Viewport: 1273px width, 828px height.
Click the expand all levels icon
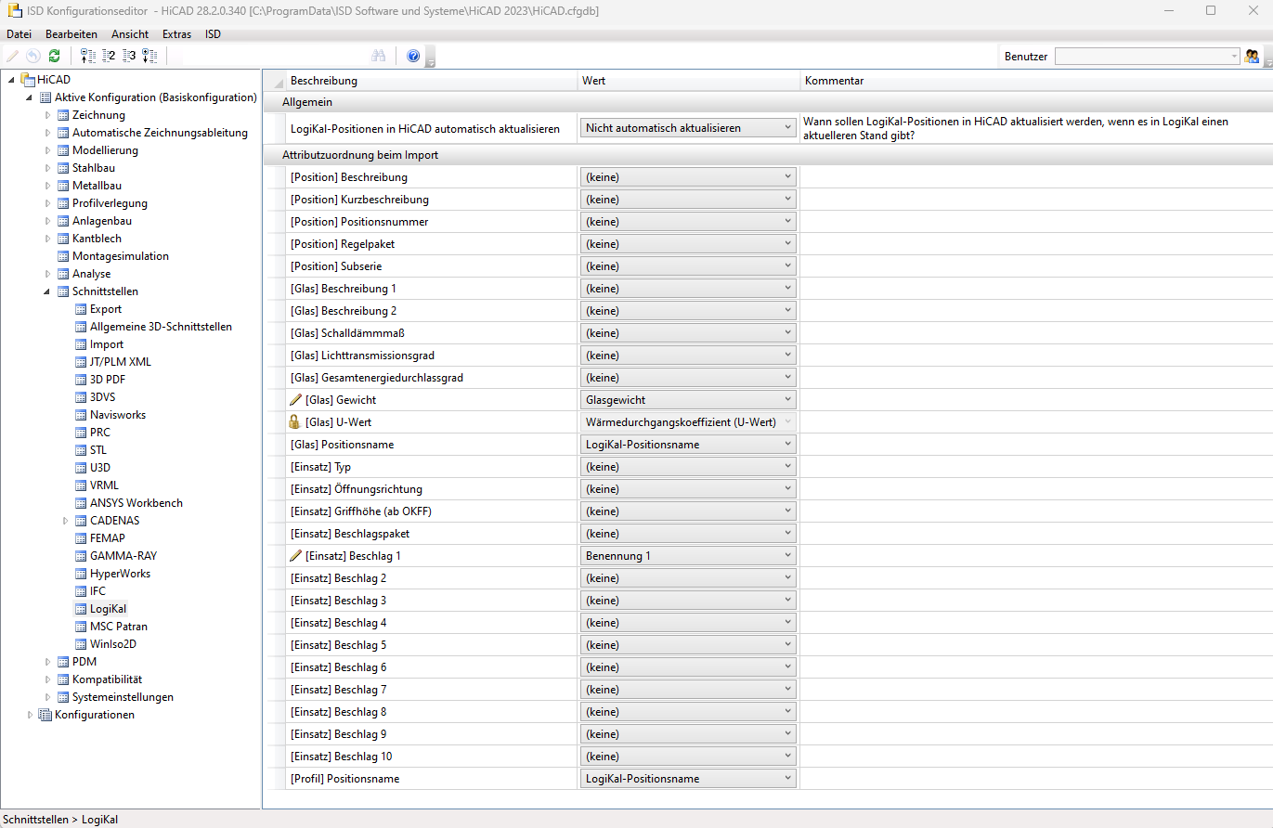coord(149,56)
